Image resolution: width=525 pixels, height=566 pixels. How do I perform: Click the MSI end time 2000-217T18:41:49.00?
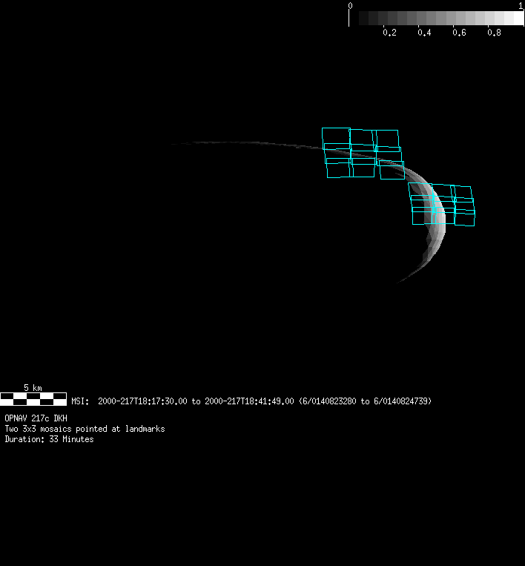pos(249,401)
